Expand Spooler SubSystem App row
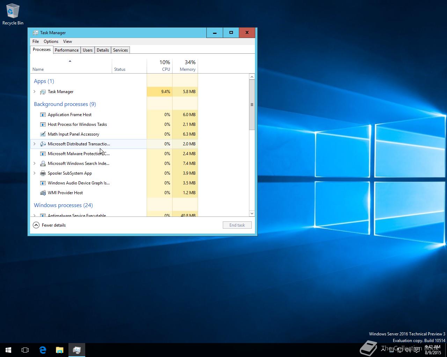 (34, 173)
